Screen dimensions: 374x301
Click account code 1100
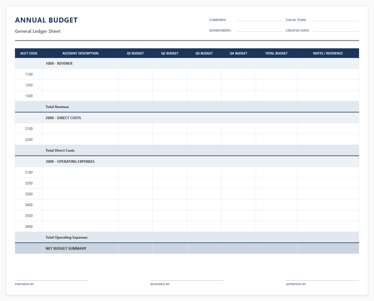click(x=29, y=74)
